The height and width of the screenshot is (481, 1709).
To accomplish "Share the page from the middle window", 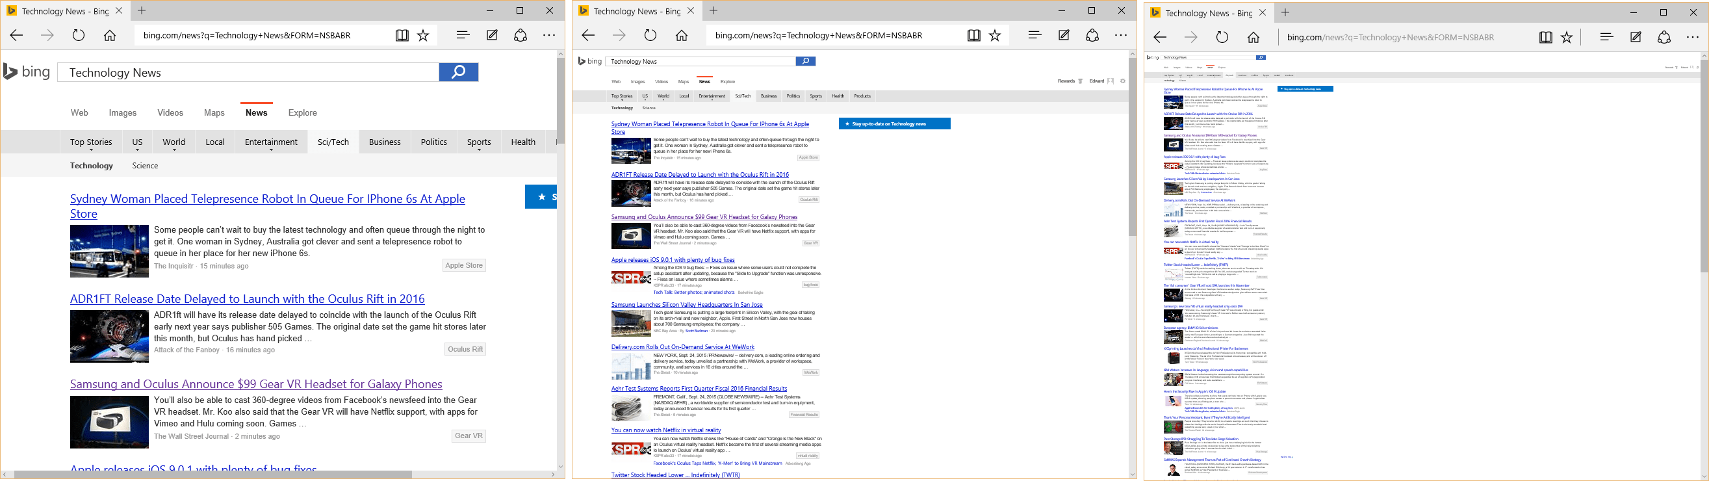I will tap(1093, 35).
